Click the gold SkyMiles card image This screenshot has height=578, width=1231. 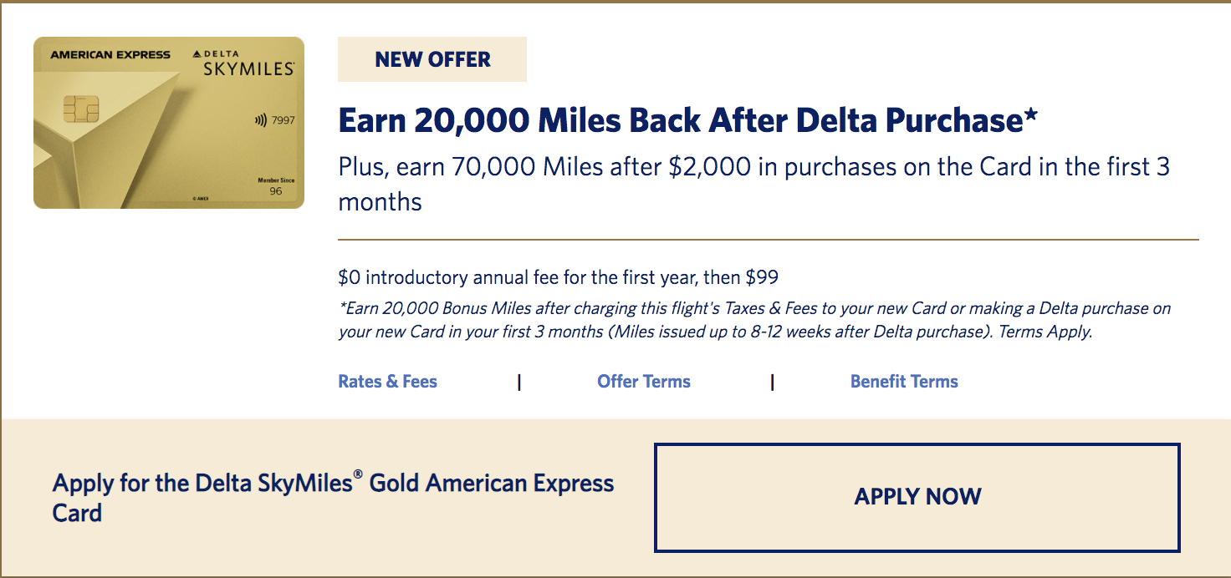[169, 123]
